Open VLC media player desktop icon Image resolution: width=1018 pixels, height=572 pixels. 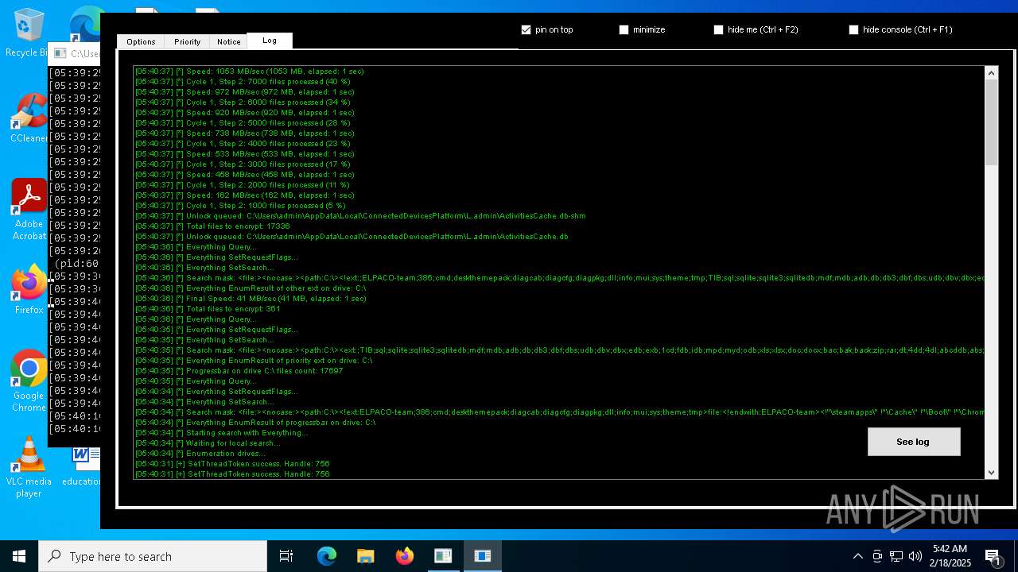(29, 467)
